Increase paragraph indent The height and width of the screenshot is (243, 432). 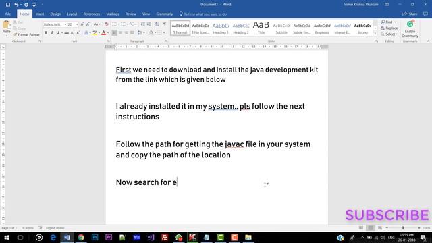click(x=148, y=24)
